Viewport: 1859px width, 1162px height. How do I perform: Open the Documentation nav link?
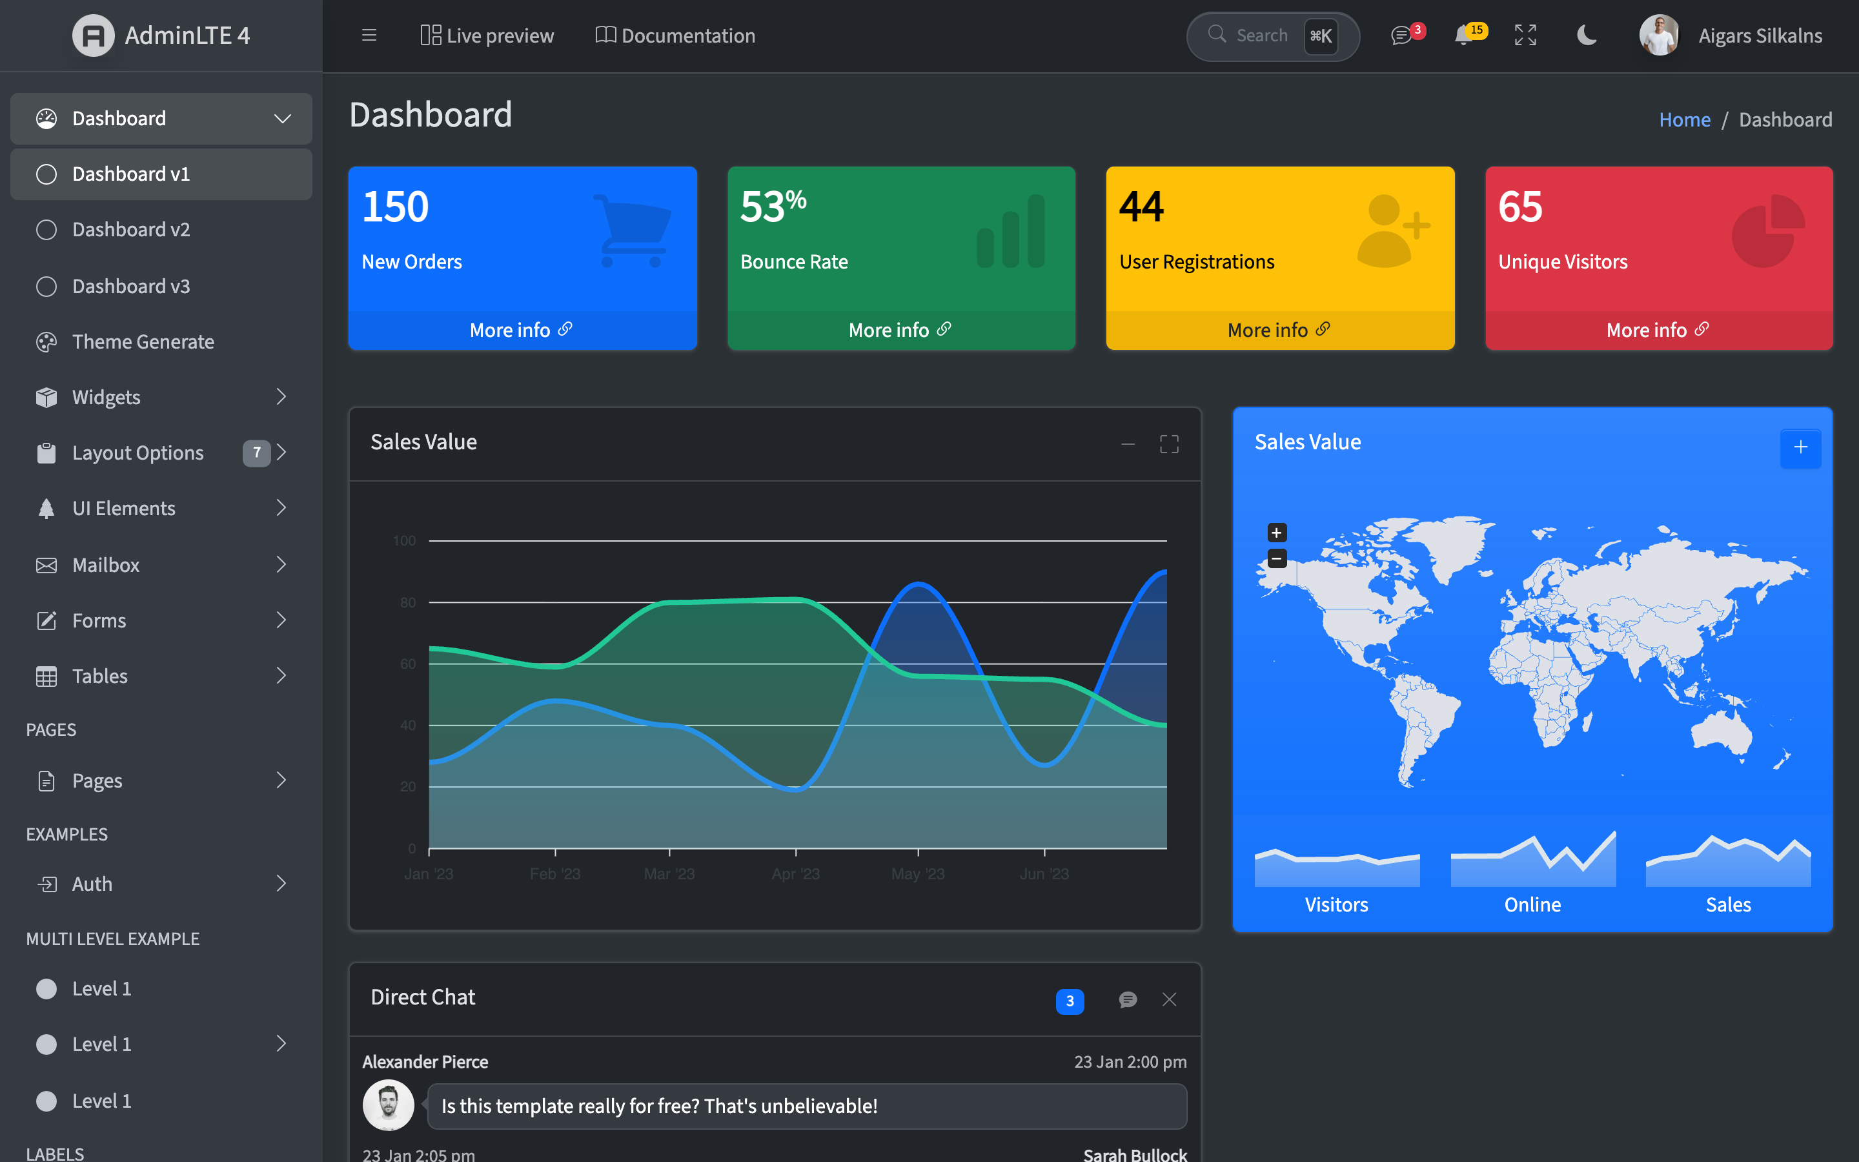(x=675, y=36)
